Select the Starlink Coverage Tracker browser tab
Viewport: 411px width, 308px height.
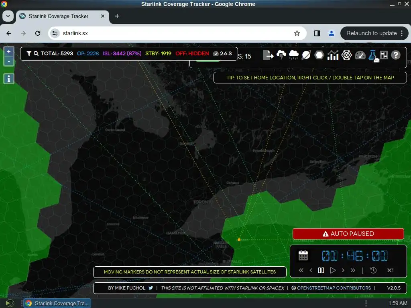click(x=63, y=16)
